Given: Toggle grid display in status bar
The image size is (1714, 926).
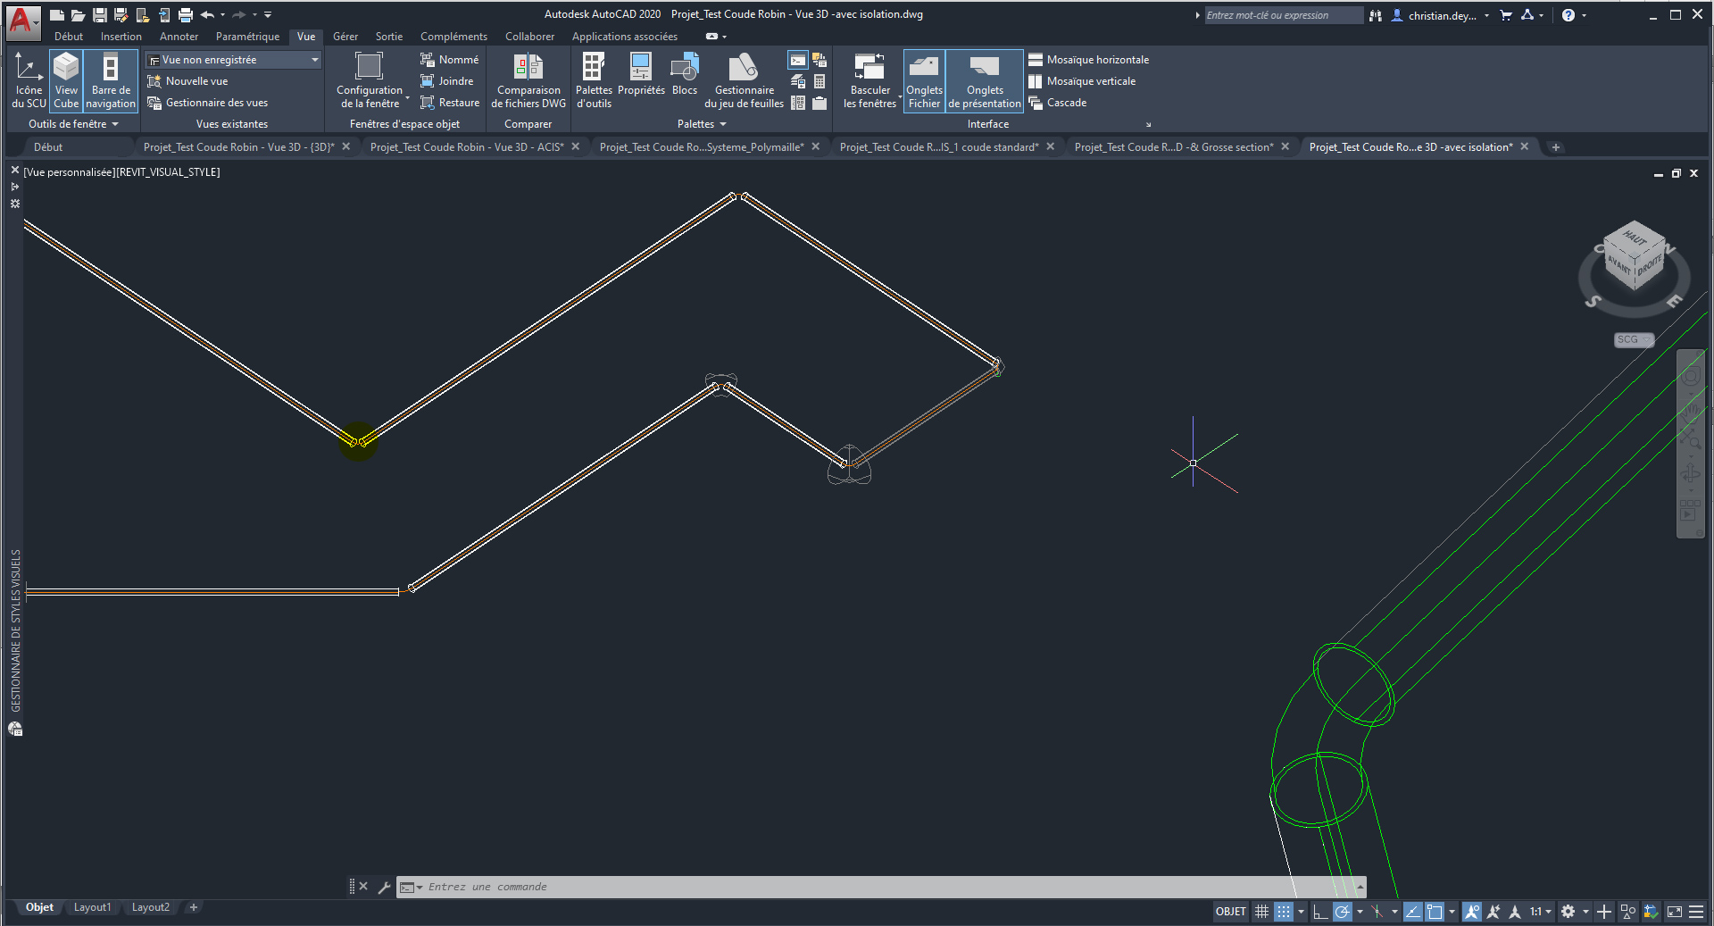Looking at the screenshot, I should [x=1261, y=912].
